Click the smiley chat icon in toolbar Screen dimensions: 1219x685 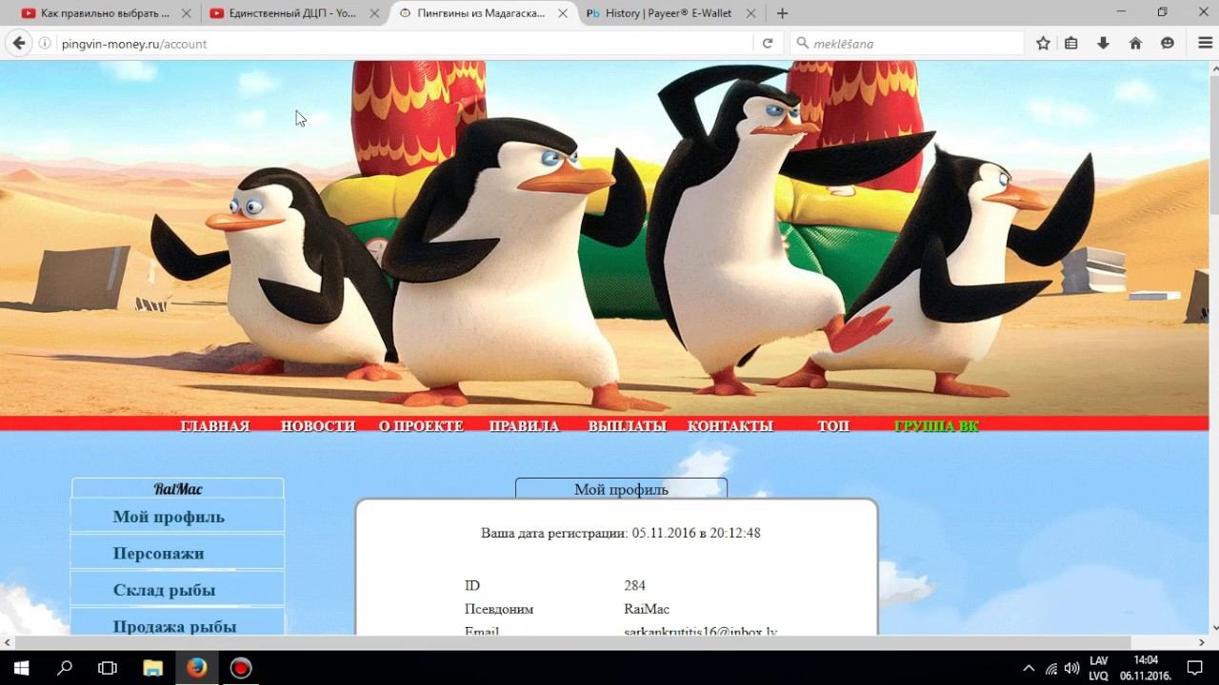coord(1168,43)
